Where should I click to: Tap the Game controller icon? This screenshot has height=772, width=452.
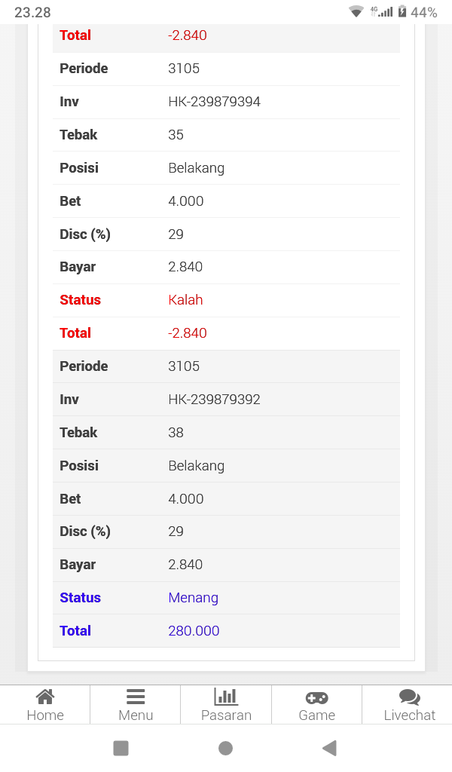(316, 697)
